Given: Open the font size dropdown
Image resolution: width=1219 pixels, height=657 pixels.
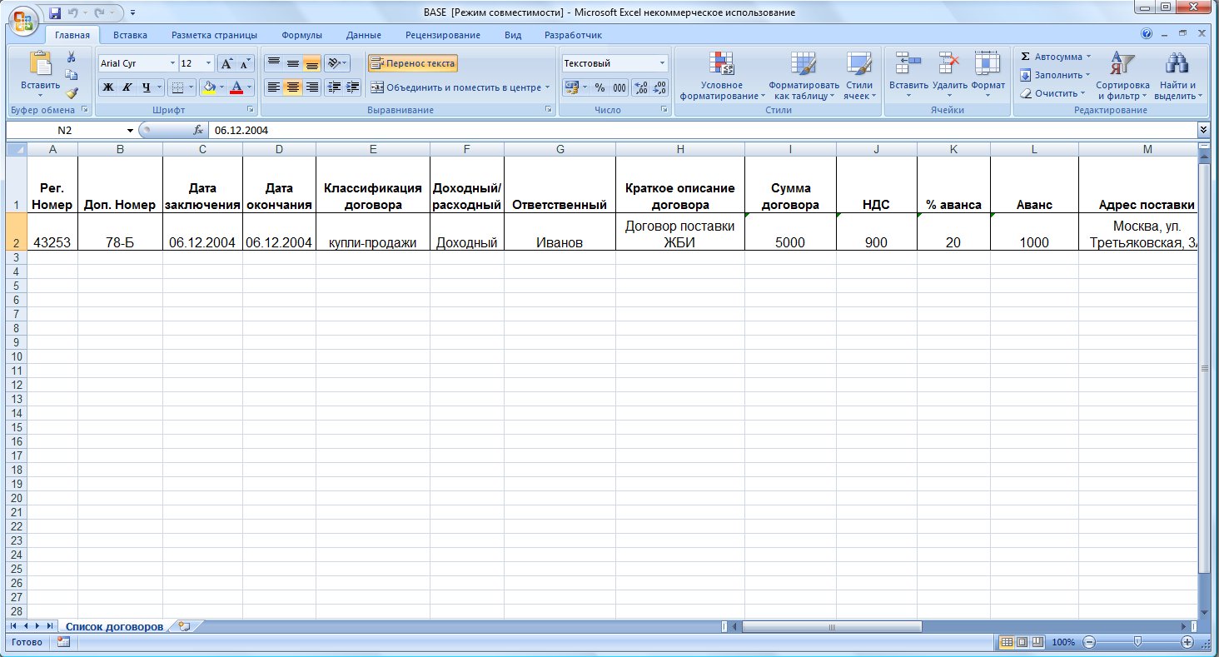Looking at the screenshot, I should (x=208, y=63).
